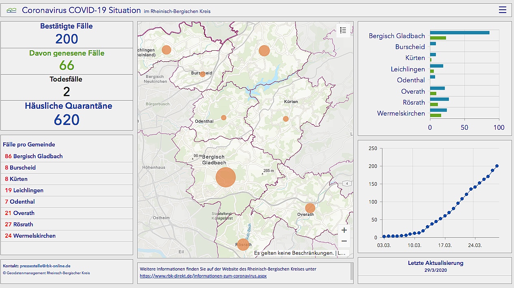The image size is (514, 288).
Task: Open the map legend list icon
Action: coord(343,30)
